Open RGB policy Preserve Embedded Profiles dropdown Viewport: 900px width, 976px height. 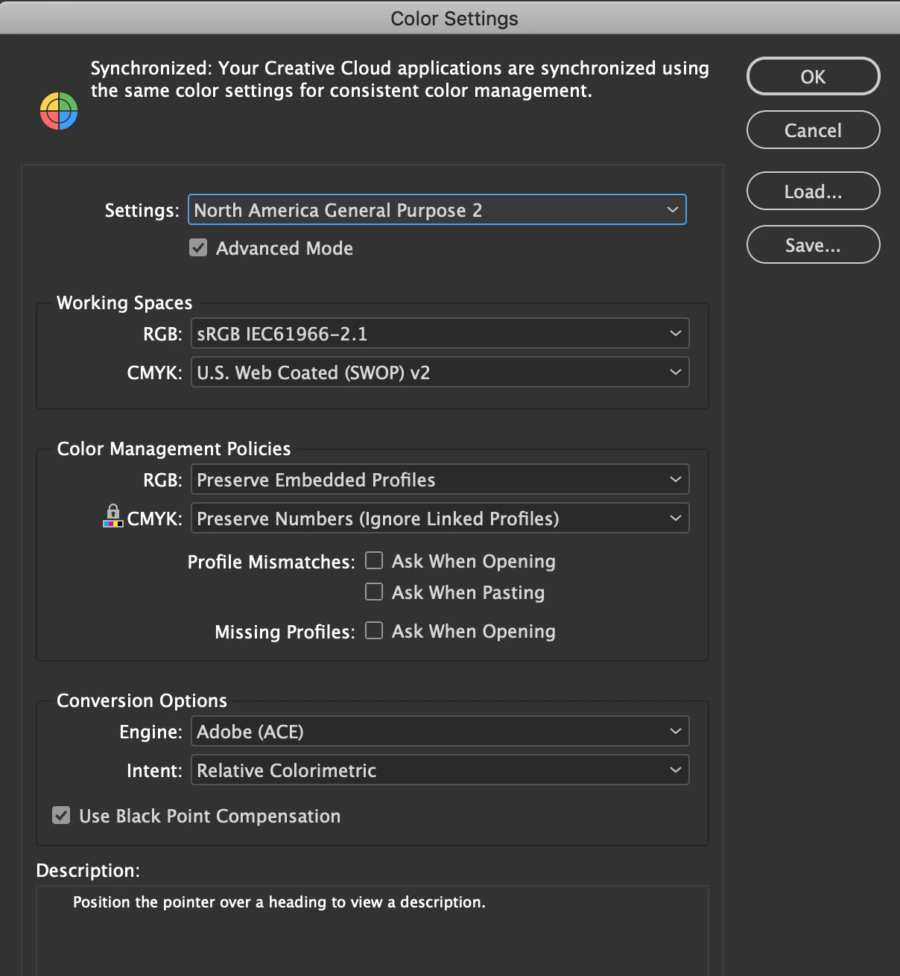[x=440, y=479]
